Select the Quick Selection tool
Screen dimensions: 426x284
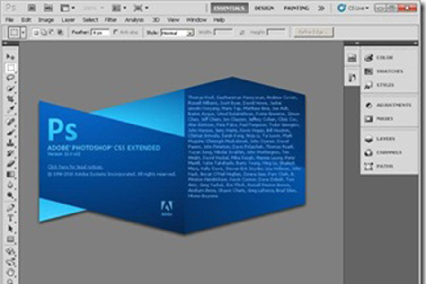pyautogui.click(x=10, y=89)
